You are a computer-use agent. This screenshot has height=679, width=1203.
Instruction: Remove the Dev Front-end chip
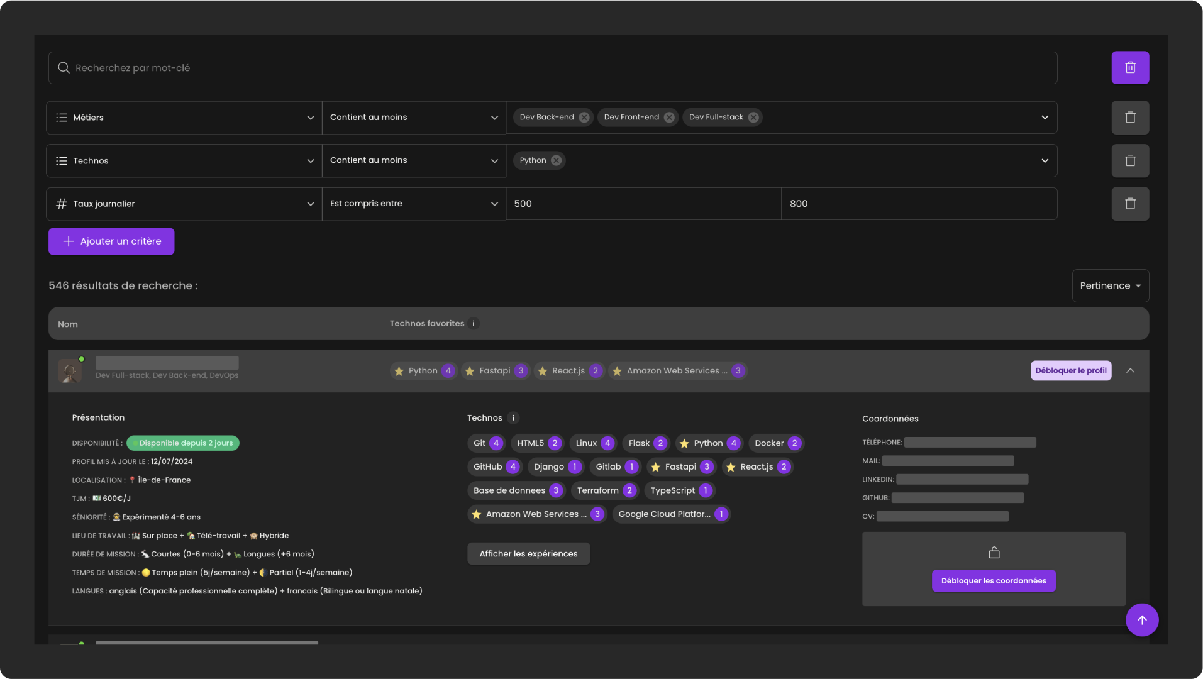click(669, 118)
